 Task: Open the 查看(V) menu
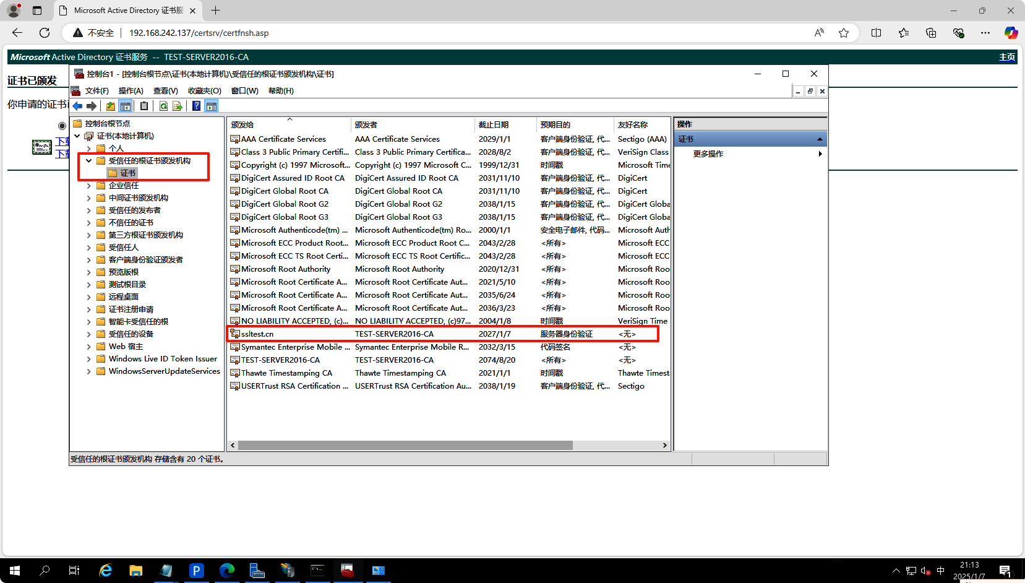(166, 91)
